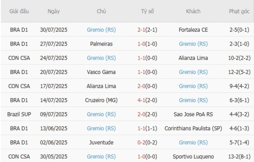Select Alianza Lima in the 24/07/2025 row

pos(193,58)
